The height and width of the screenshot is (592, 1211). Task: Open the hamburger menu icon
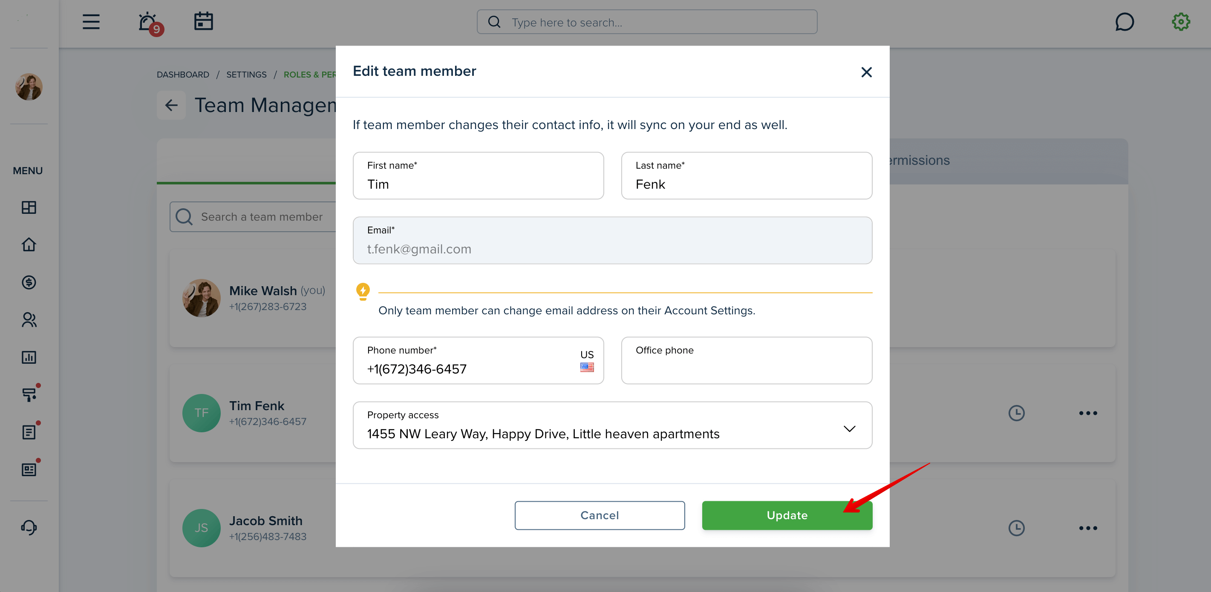click(91, 22)
